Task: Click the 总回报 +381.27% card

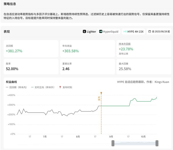Action: 31,49
